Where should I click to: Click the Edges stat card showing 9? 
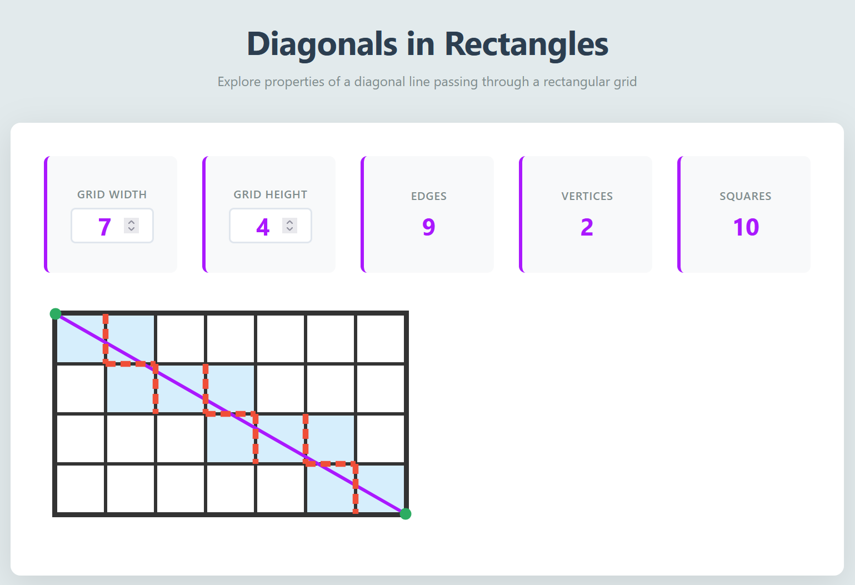point(427,214)
